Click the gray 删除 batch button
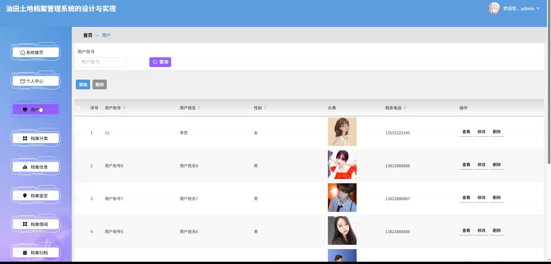551x264 pixels. pos(100,84)
